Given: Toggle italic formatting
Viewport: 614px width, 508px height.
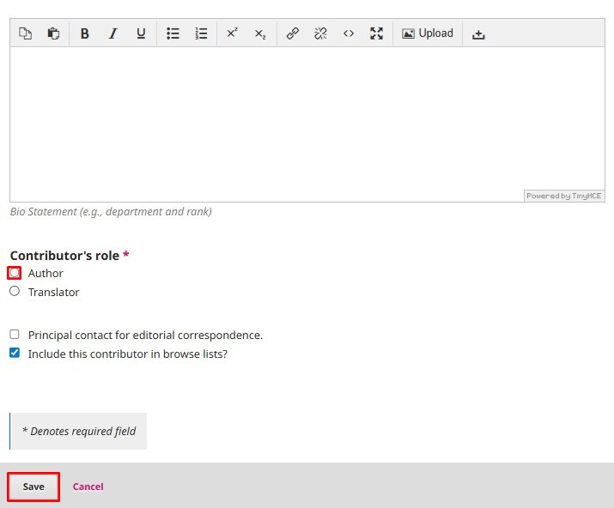Looking at the screenshot, I should [112, 33].
